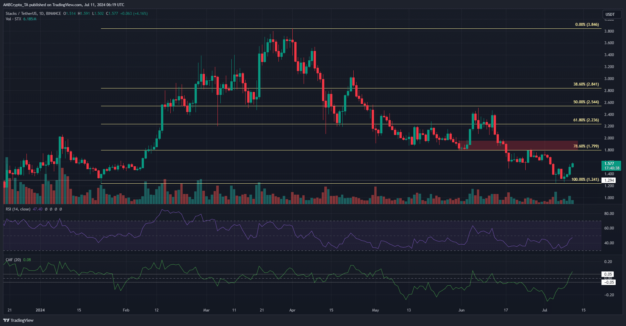This screenshot has width=626, height=326.
Task: Click 80.00 on the RSI scale
Action: point(609,214)
